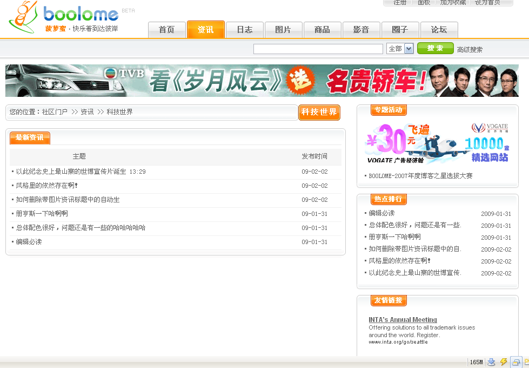Click the orange 科技世界 section button

(319, 112)
